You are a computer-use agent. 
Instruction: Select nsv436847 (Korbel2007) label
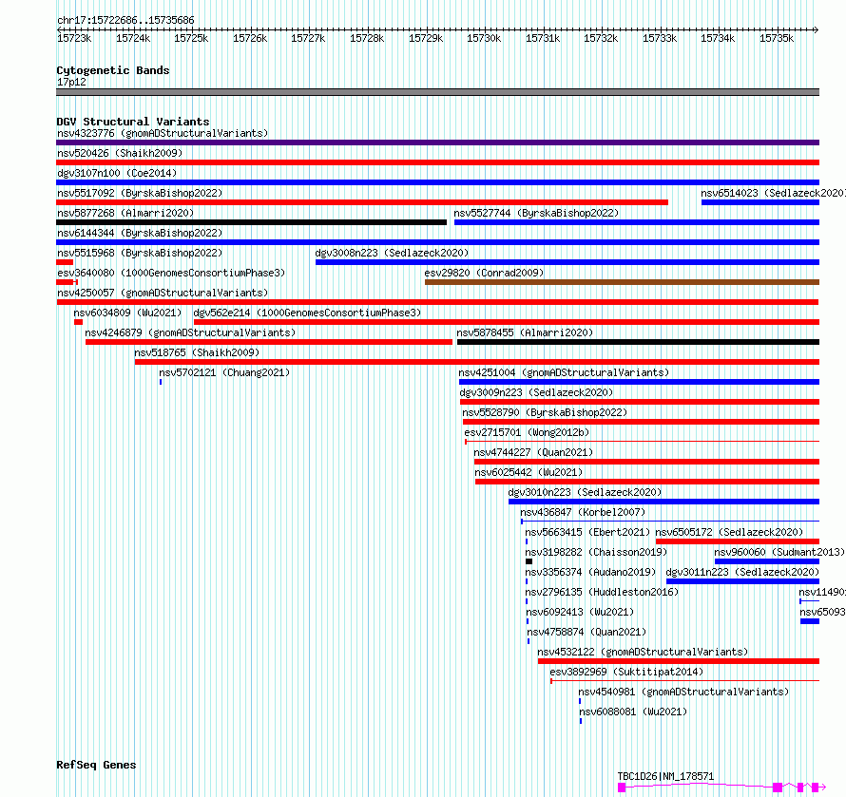coord(583,512)
